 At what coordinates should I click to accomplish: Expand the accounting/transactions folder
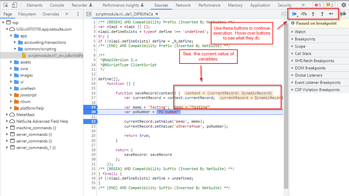point(15,42)
